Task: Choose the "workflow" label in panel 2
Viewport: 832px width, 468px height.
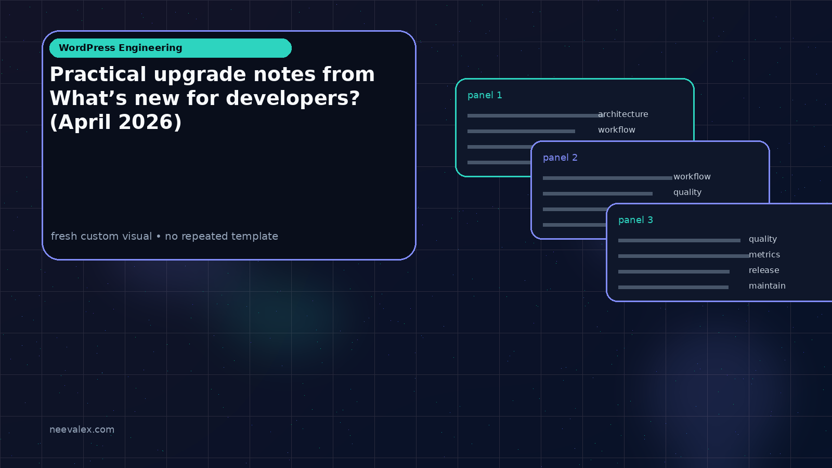Action: pos(692,177)
